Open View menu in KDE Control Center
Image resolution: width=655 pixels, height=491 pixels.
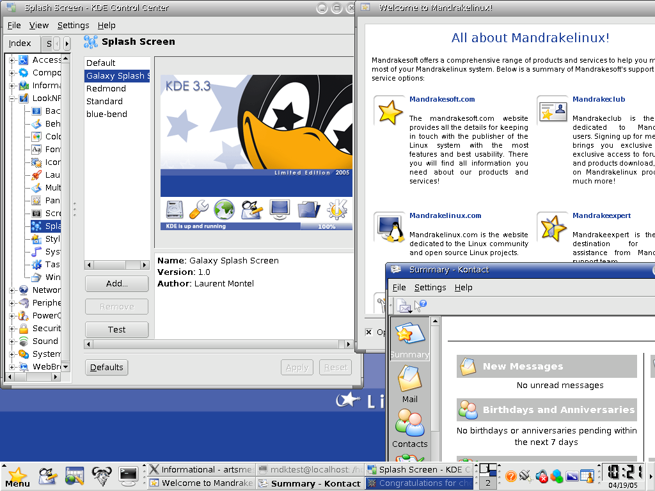39,26
